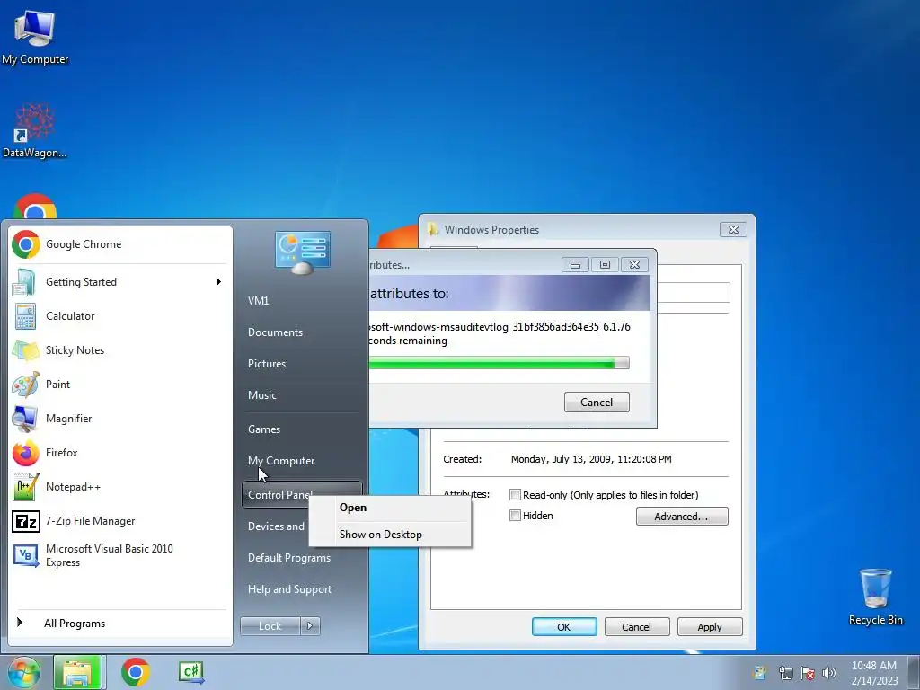Screen dimensions: 920x690
Task: Expand All Programs list
Action: click(x=120, y=624)
